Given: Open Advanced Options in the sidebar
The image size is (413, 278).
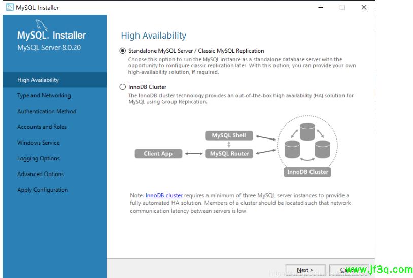Looking at the screenshot, I should coord(41,174).
